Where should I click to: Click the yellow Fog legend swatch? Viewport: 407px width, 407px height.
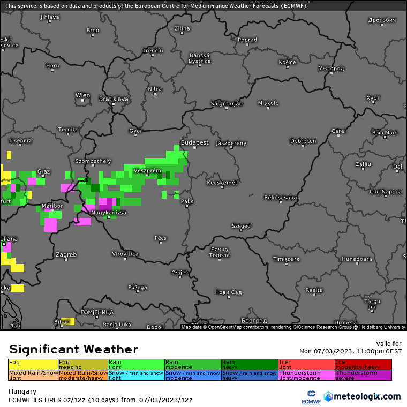[33, 364]
